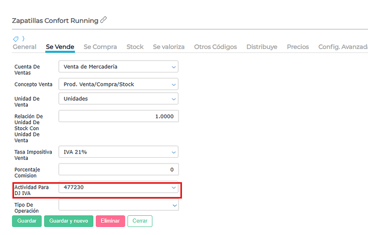368x235 pixels.
Task: Click the Actividad Para DJ IVA label
Action: 31,190
